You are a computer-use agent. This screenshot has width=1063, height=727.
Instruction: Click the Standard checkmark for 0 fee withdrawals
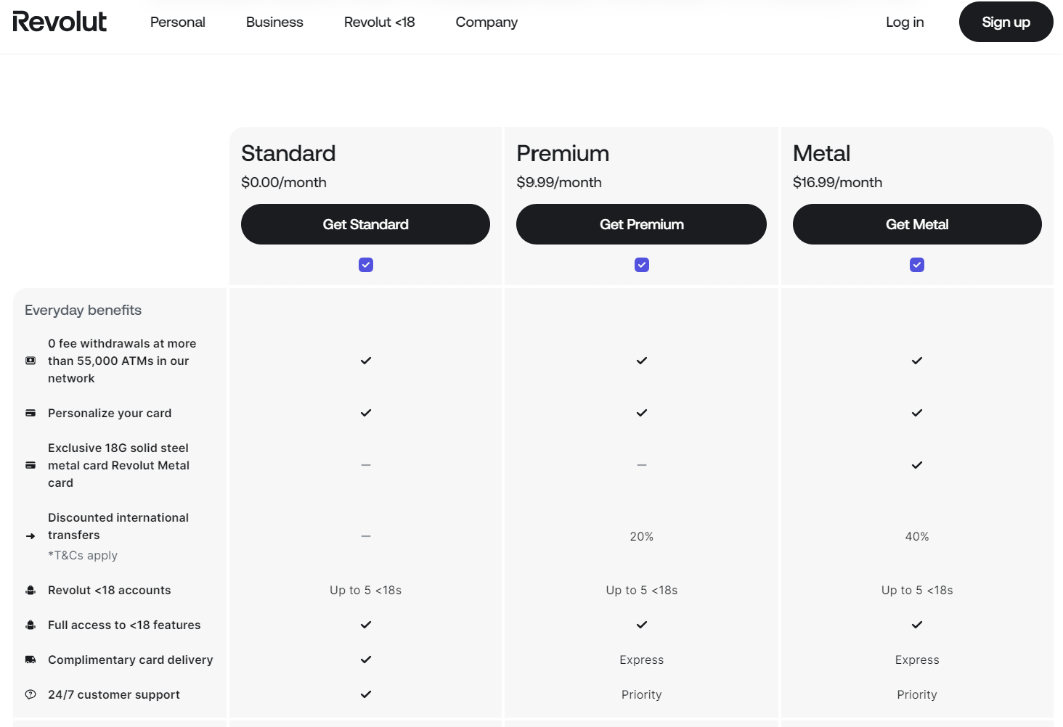pyautogui.click(x=366, y=361)
